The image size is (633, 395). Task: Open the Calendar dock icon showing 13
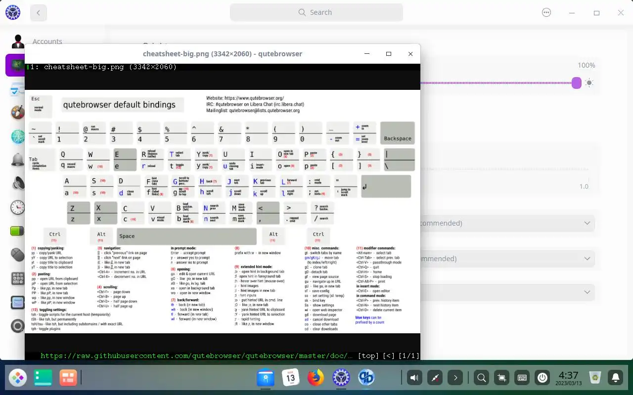[290, 378]
